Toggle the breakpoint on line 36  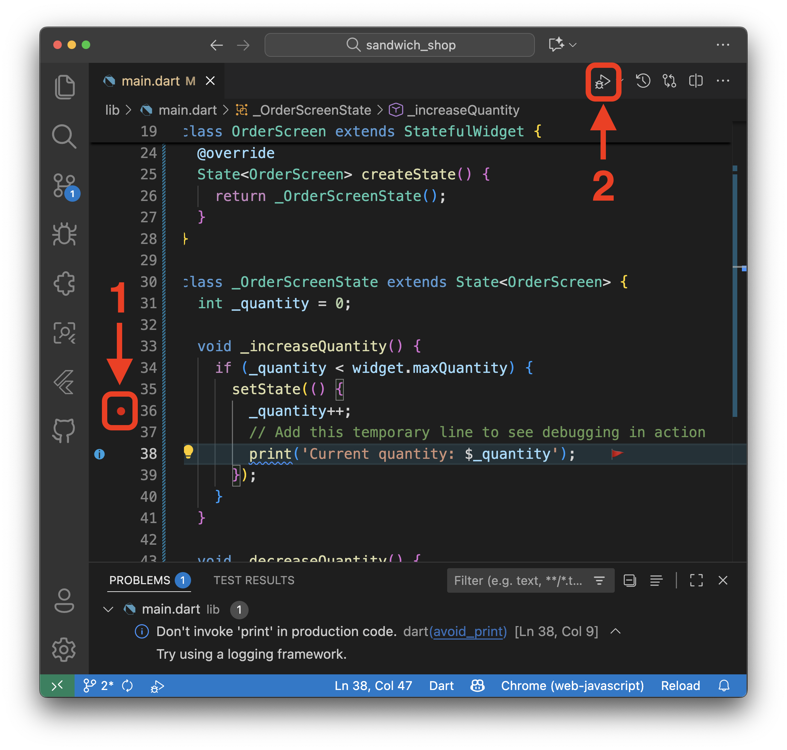(x=121, y=411)
